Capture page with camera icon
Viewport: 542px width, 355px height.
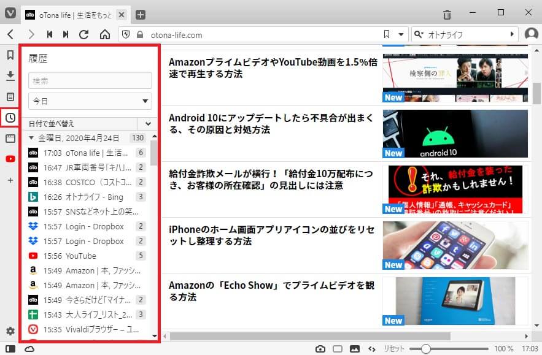pyautogui.click(x=320, y=349)
